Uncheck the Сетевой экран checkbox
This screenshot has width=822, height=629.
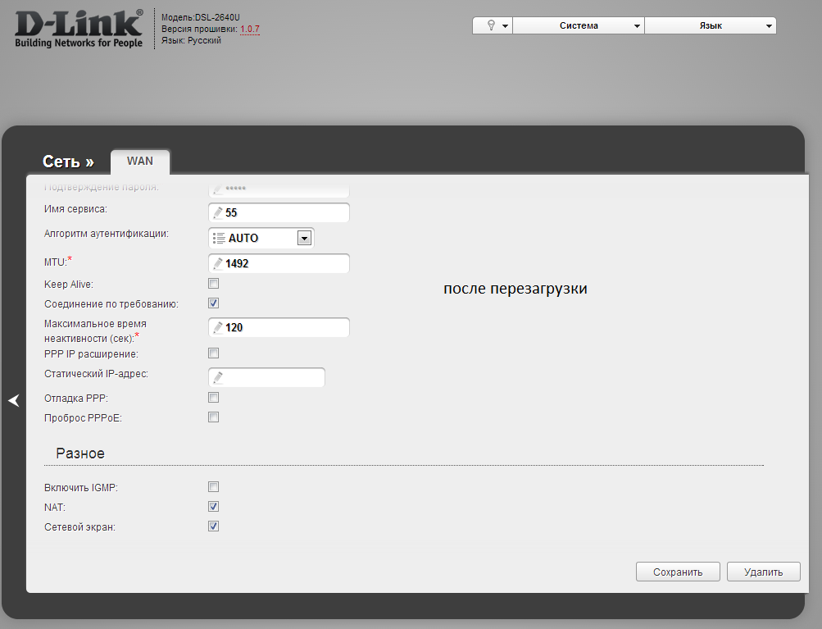[213, 526]
